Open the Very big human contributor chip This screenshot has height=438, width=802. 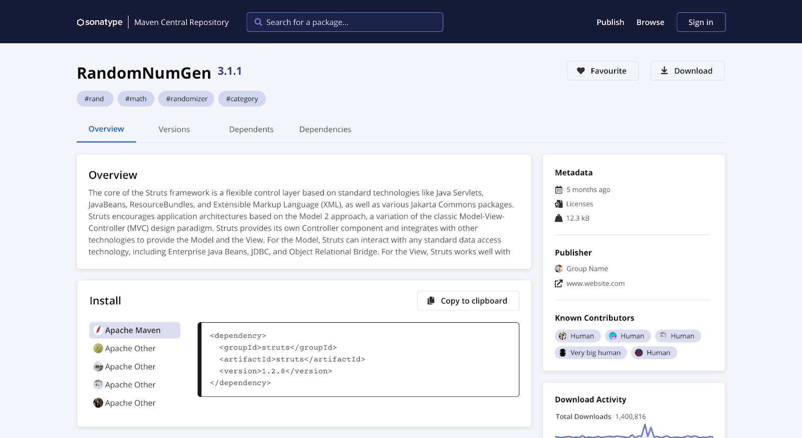pyautogui.click(x=590, y=353)
